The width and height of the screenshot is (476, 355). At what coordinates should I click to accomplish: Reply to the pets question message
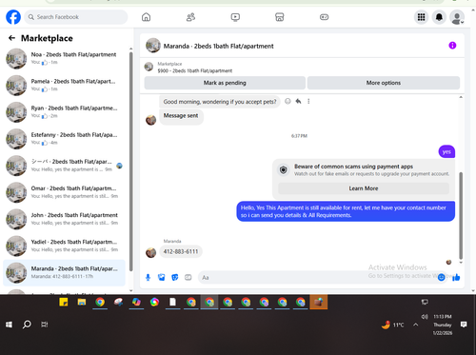(298, 101)
